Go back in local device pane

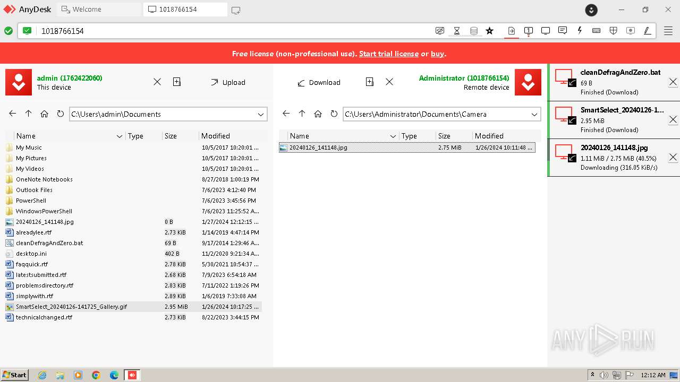coord(13,114)
